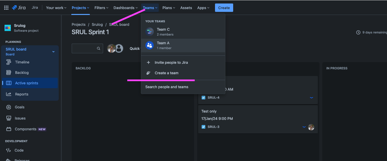This screenshot has width=387, height=161.
Task: Click into the board search field
Action: (88, 48)
